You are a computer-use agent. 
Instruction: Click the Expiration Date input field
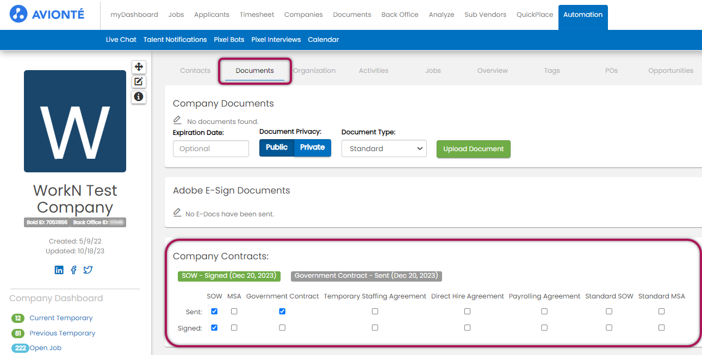(211, 149)
